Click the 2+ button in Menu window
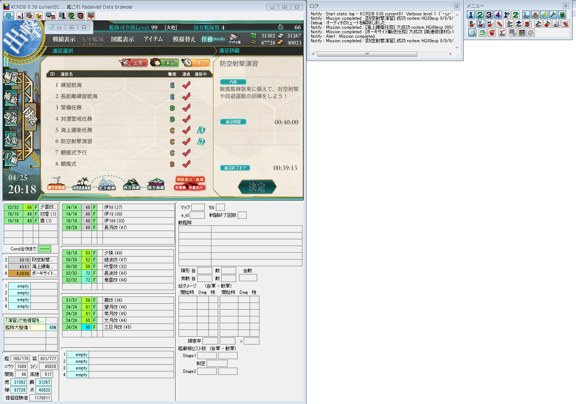 pos(516,15)
